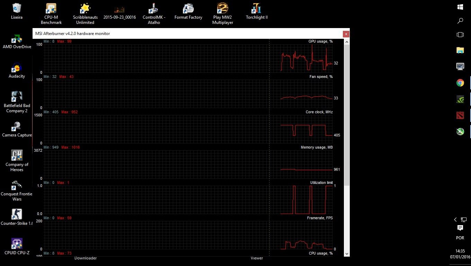This screenshot has width=471, height=266.
Task: Launch Audacity desktop icon
Action: pyautogui.click(x=17, y=71)
